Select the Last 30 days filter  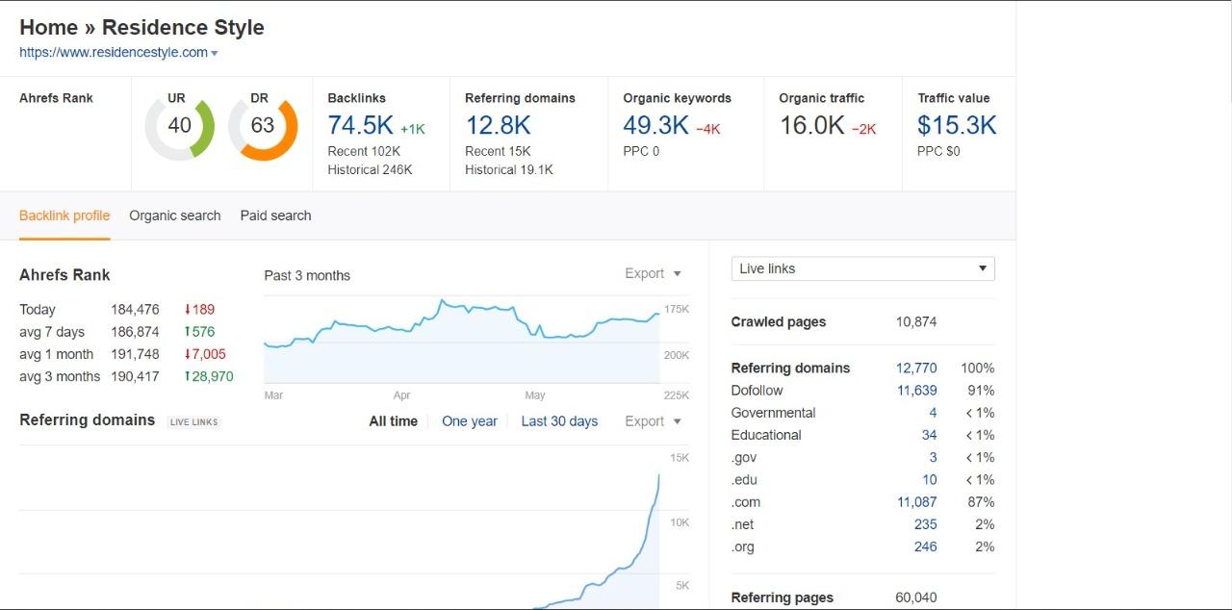pos(559,420)
